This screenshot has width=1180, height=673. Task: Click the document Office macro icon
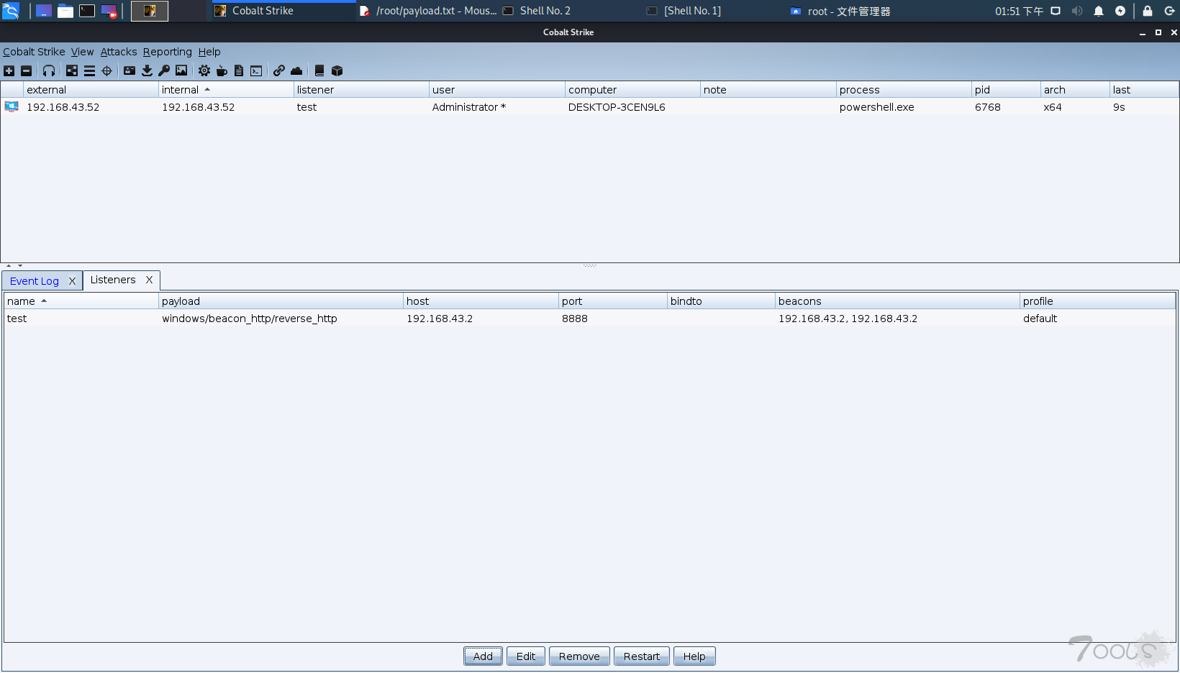pyautogui.click(x=239, y=70)
